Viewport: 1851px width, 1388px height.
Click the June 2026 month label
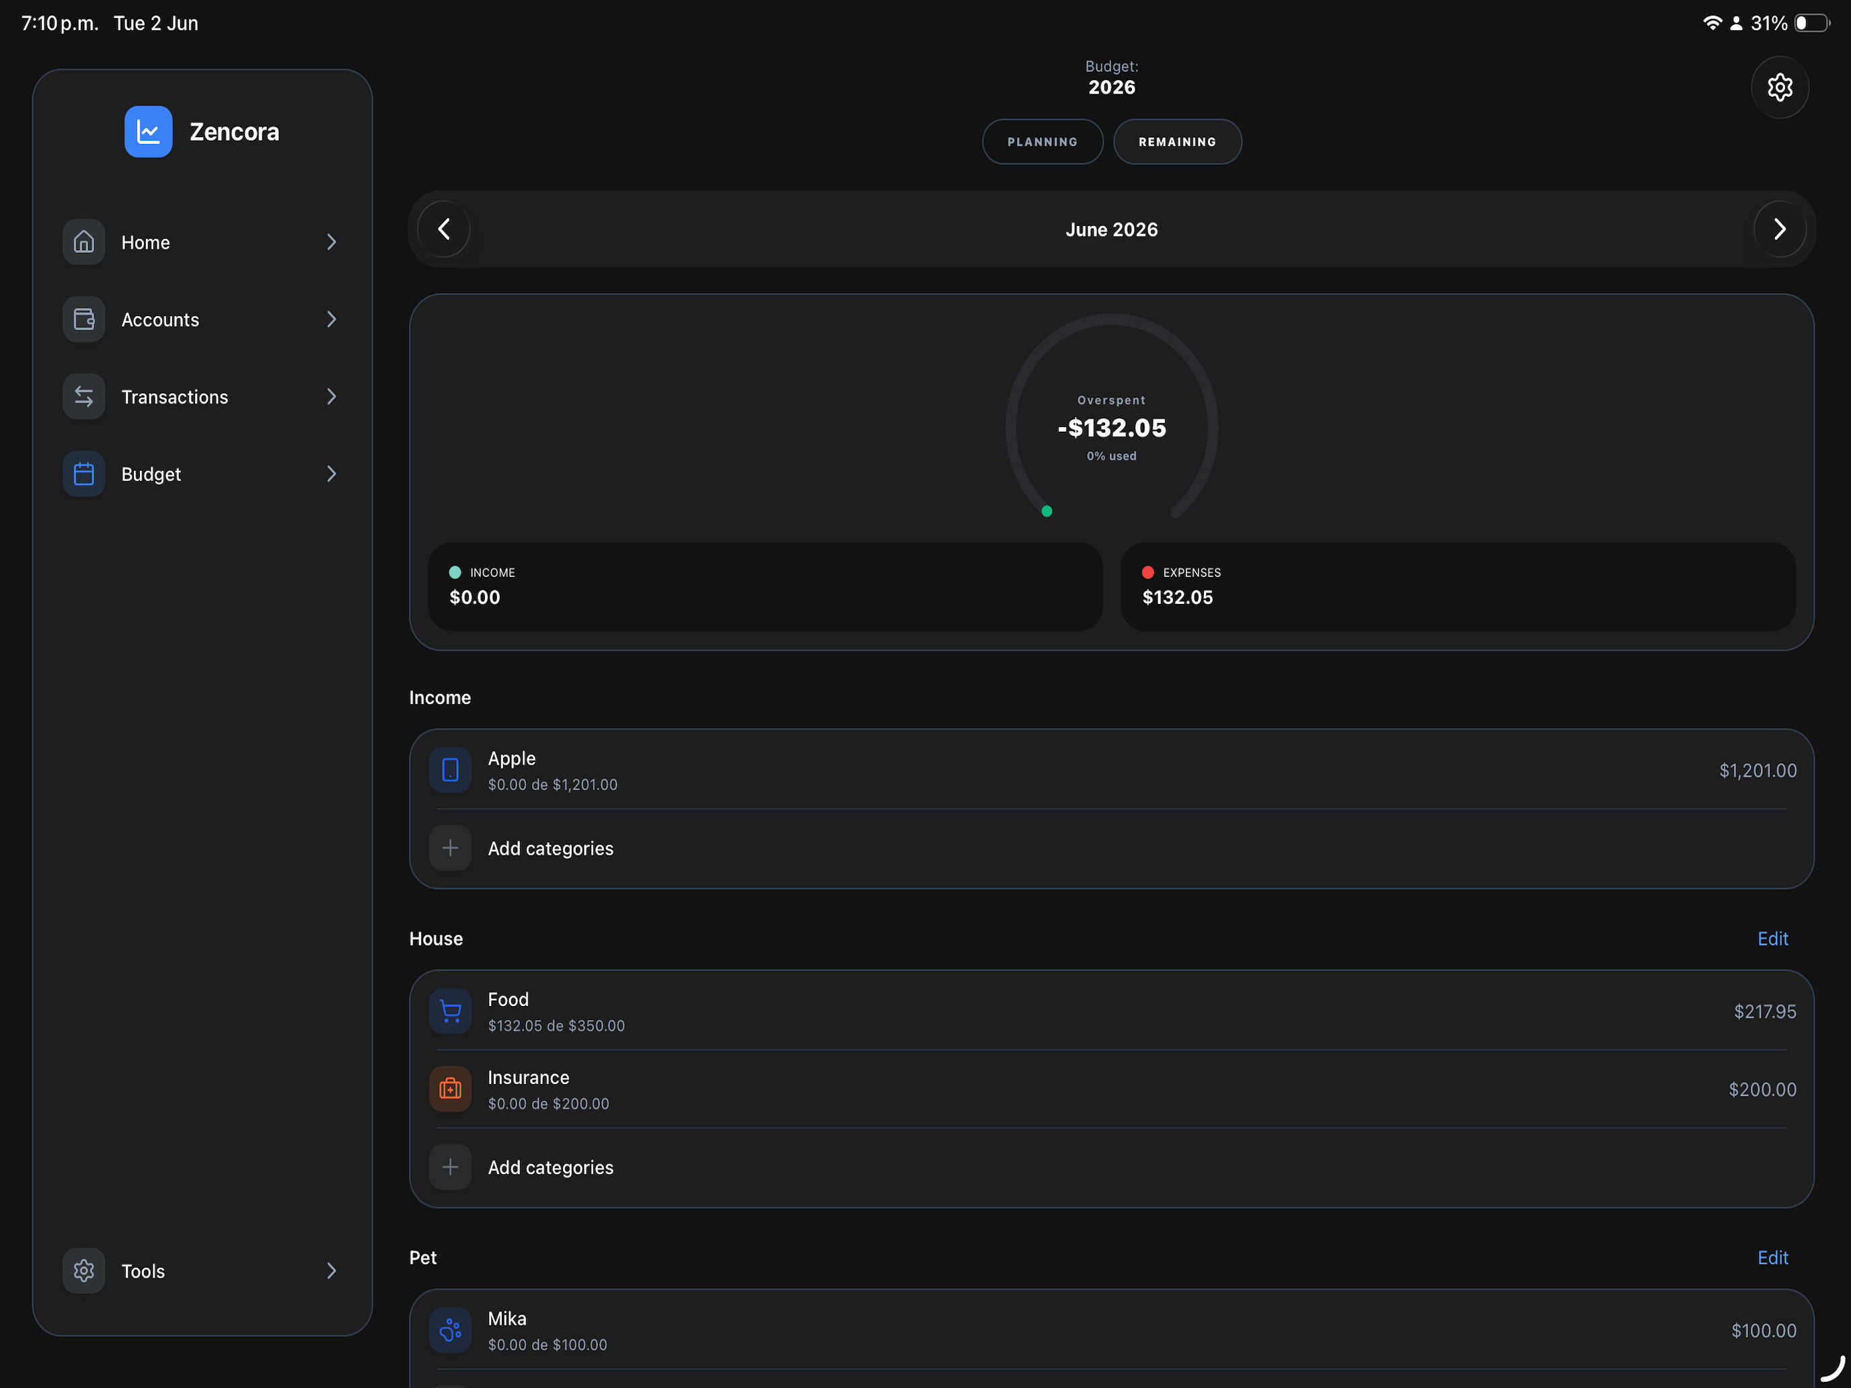(1111, 229)
